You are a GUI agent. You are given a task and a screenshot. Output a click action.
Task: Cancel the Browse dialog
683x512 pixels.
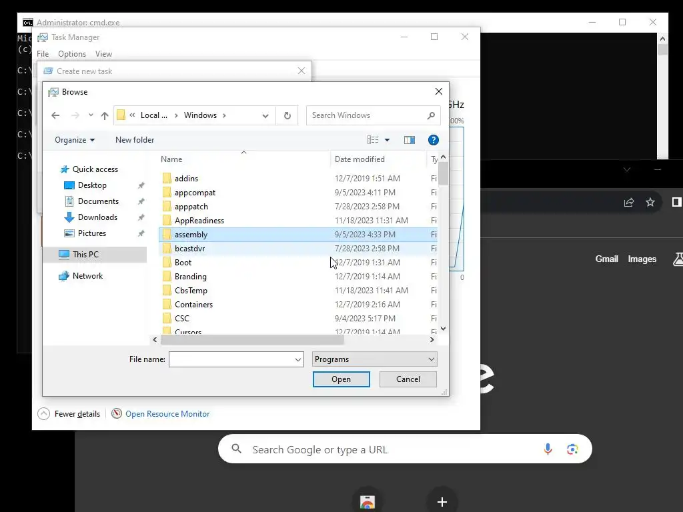(408, 379)
